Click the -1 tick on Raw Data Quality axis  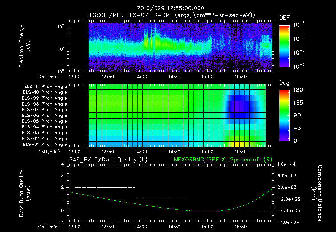[x=61, y=222]
